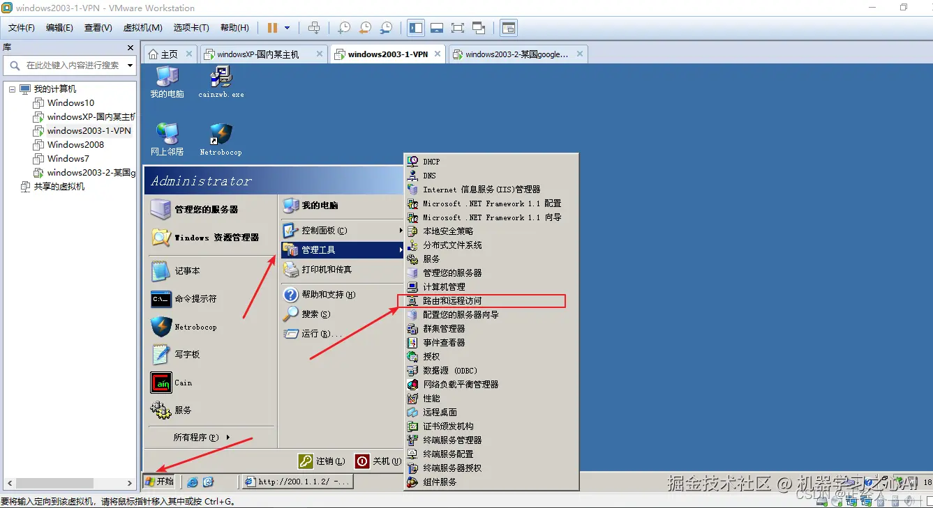Toggle the thumbnail bar toolbar icon
Viewport: 933px width, 508px height.
[x=437, y=28]
